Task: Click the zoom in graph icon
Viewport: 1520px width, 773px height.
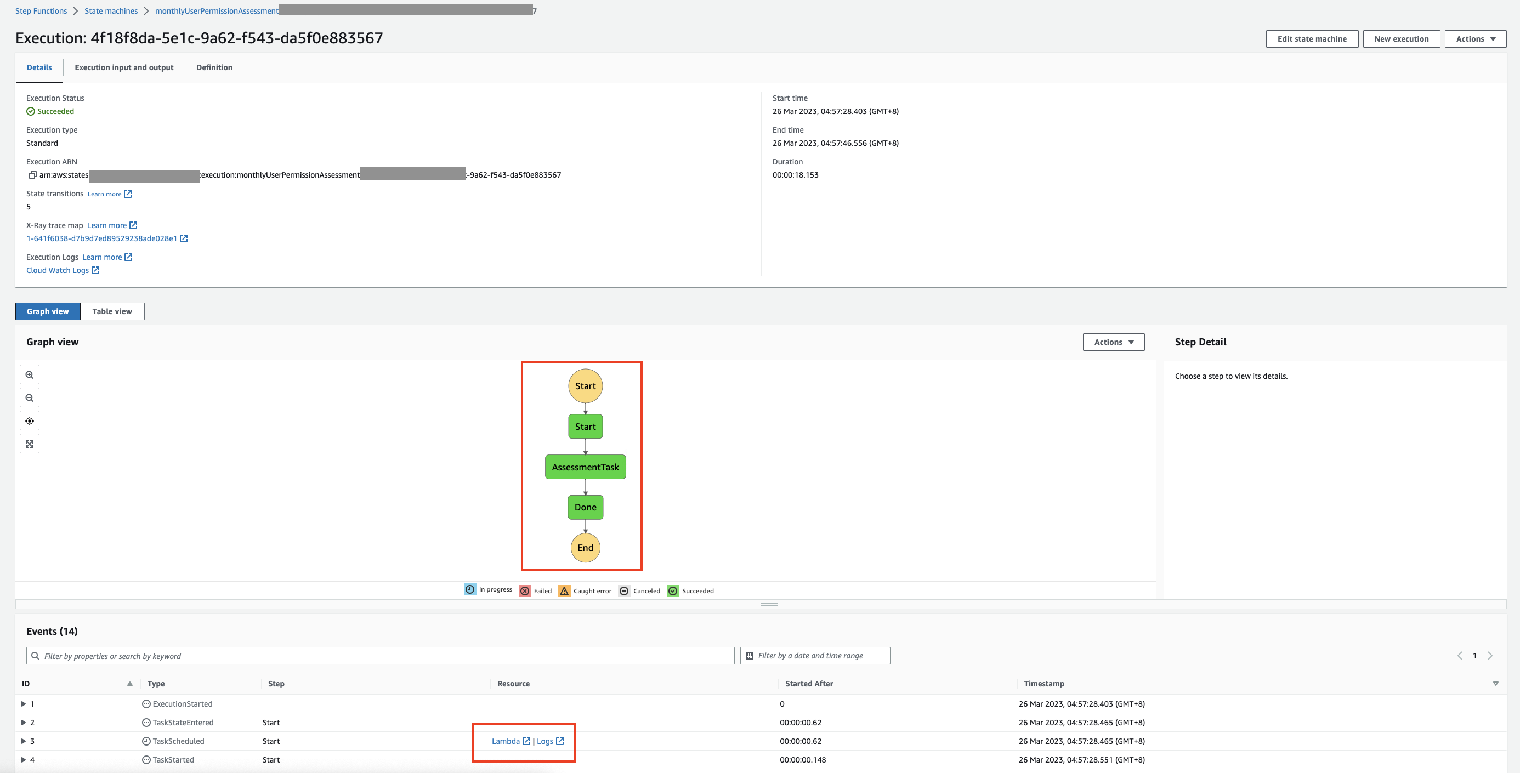Action: tap(30, 374)
